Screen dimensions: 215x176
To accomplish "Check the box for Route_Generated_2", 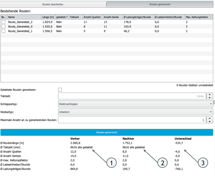I will tap(4, 22).
